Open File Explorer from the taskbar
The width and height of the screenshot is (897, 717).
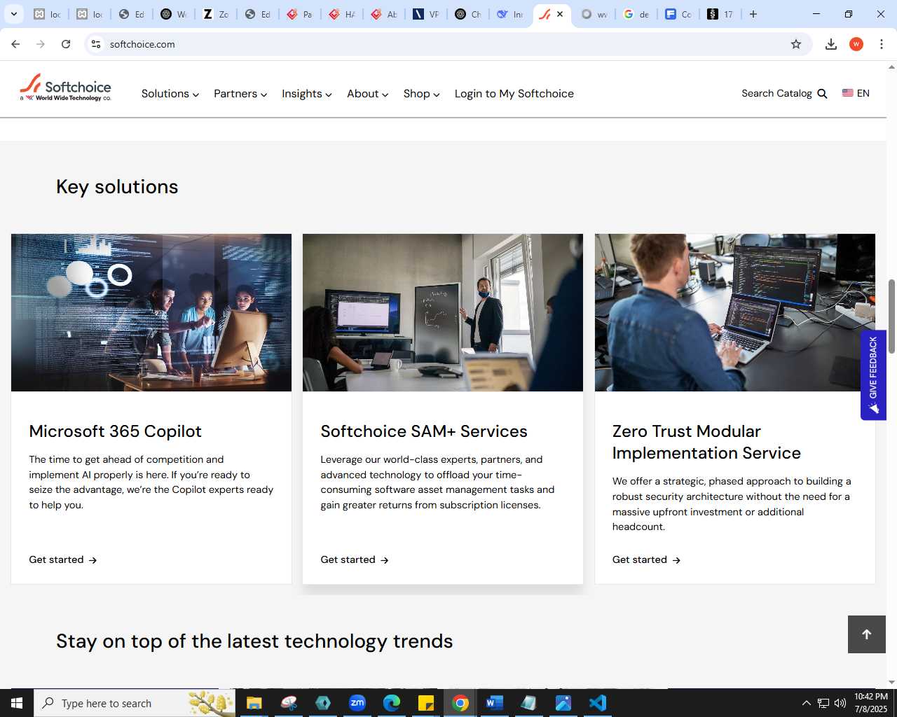click(x=254, y=703)
